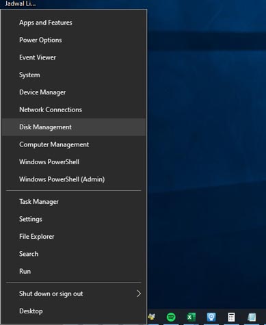Select Power Options from the menu
Screen dimensions: 266x325
pos(74,40)
